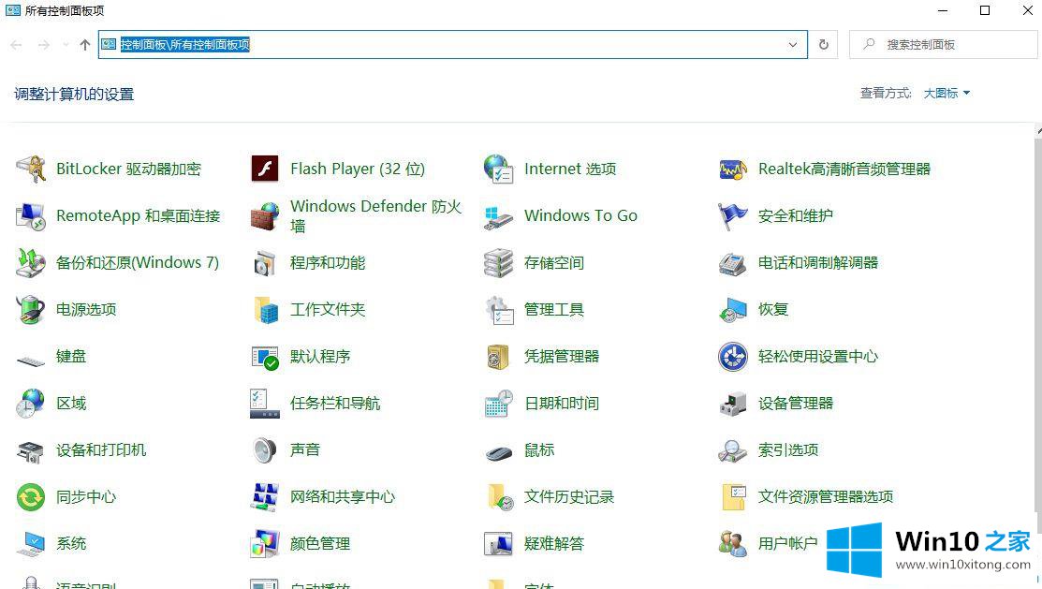Open 工作文件夹 icon
The image size is (1042, 589).
266,310
